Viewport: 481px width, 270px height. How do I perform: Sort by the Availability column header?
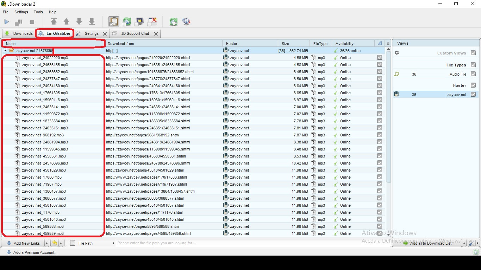tap(353, 44)
